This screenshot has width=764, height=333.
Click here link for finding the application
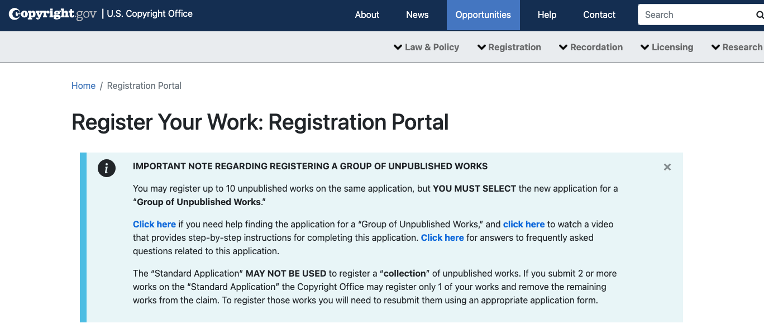[154, 224]
